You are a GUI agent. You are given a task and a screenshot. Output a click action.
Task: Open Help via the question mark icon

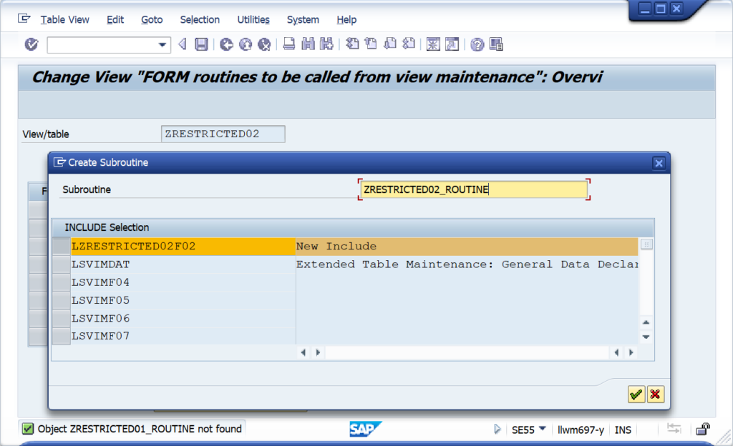pos(477,45)
